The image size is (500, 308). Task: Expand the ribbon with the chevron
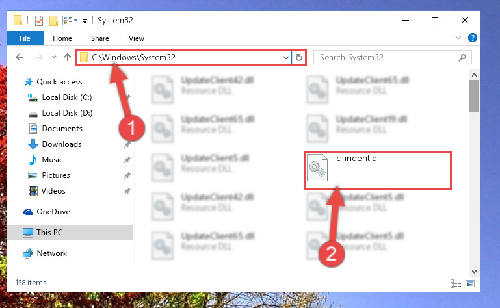pos(458,38)
